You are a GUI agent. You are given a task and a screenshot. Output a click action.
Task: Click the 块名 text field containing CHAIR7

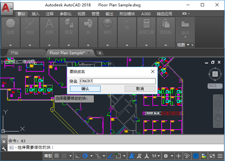[118, 81]
